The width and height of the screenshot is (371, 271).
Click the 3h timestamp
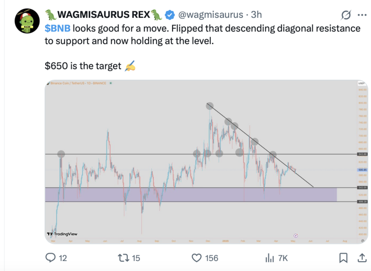(256, 15)
